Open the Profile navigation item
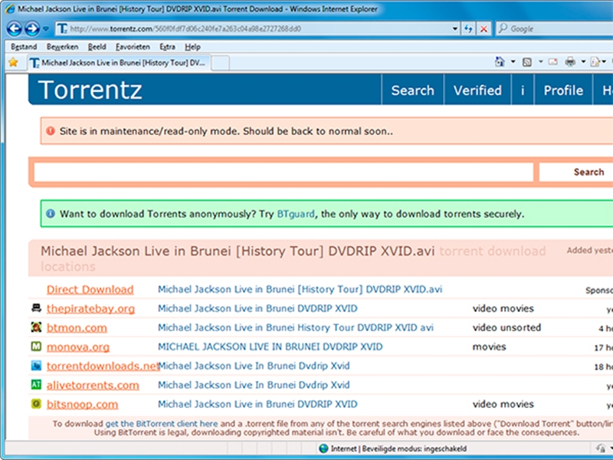 click(563, 90)
